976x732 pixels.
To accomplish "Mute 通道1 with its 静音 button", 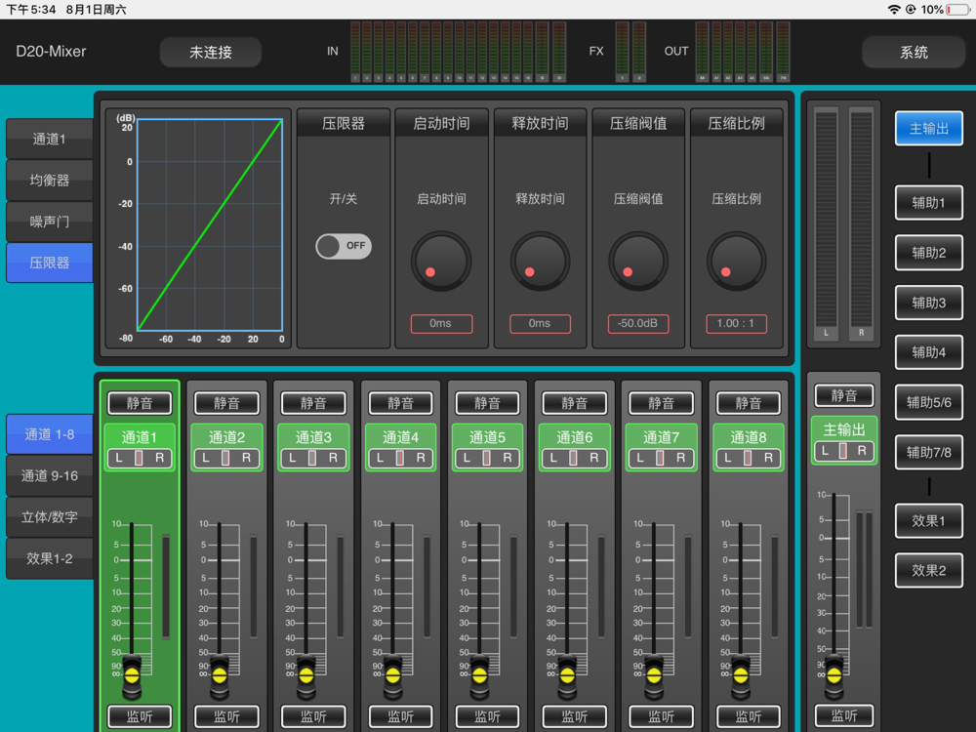I will pyautogui.click(x=140, y=403).
